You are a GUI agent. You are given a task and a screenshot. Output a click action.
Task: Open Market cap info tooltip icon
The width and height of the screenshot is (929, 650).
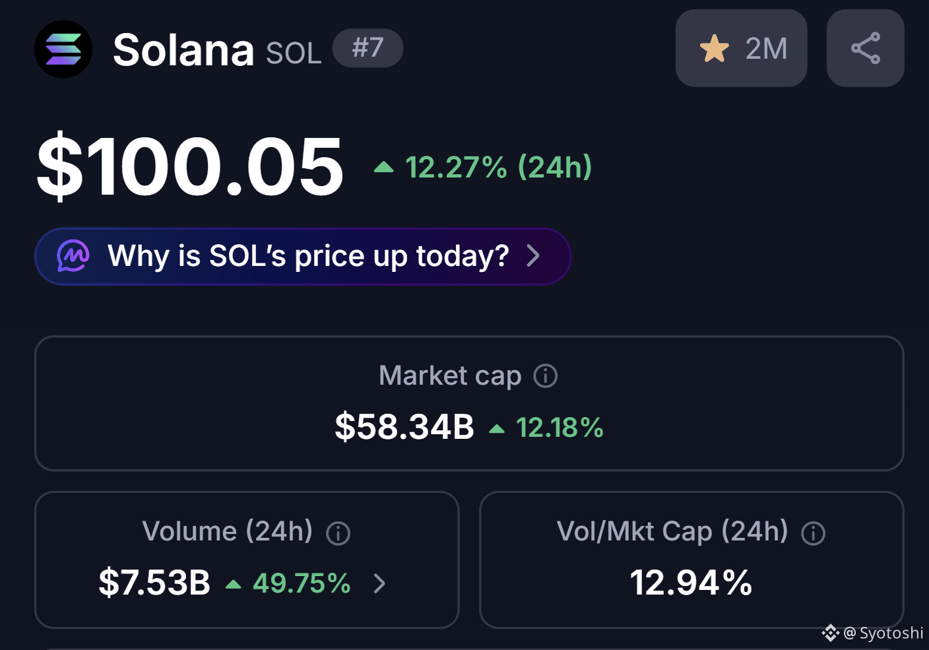546,376
